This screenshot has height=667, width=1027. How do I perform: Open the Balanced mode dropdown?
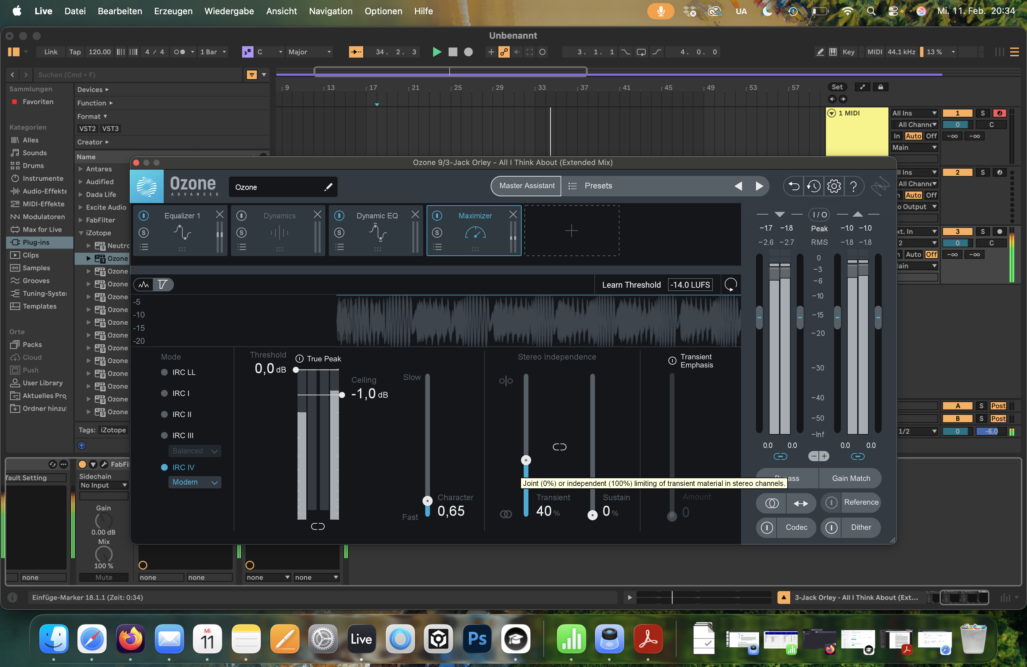194,450
